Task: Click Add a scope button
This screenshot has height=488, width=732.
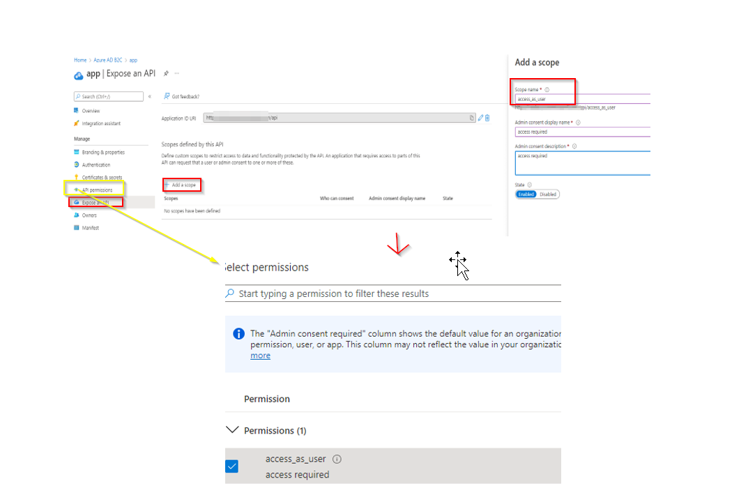Action: 182,185
